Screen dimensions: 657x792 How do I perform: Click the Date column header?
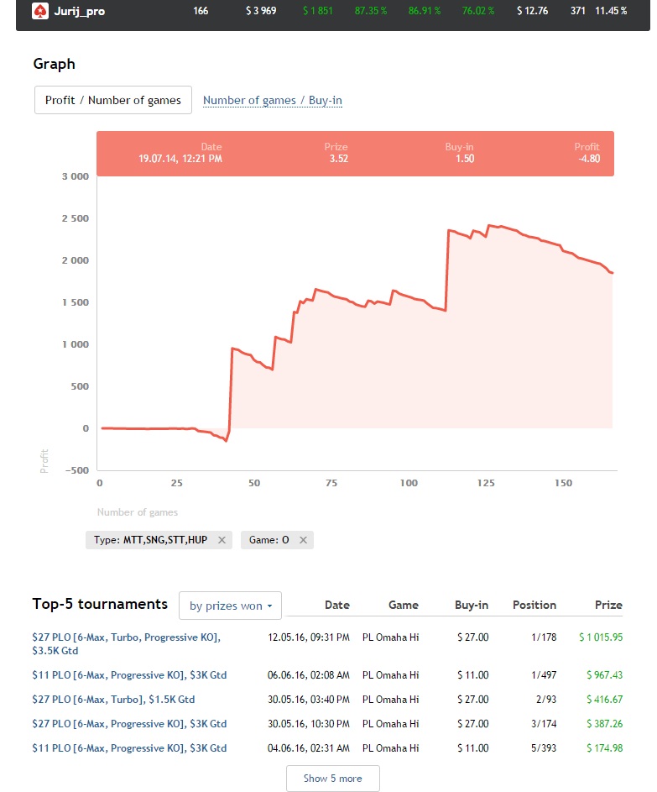click(336, 605)
